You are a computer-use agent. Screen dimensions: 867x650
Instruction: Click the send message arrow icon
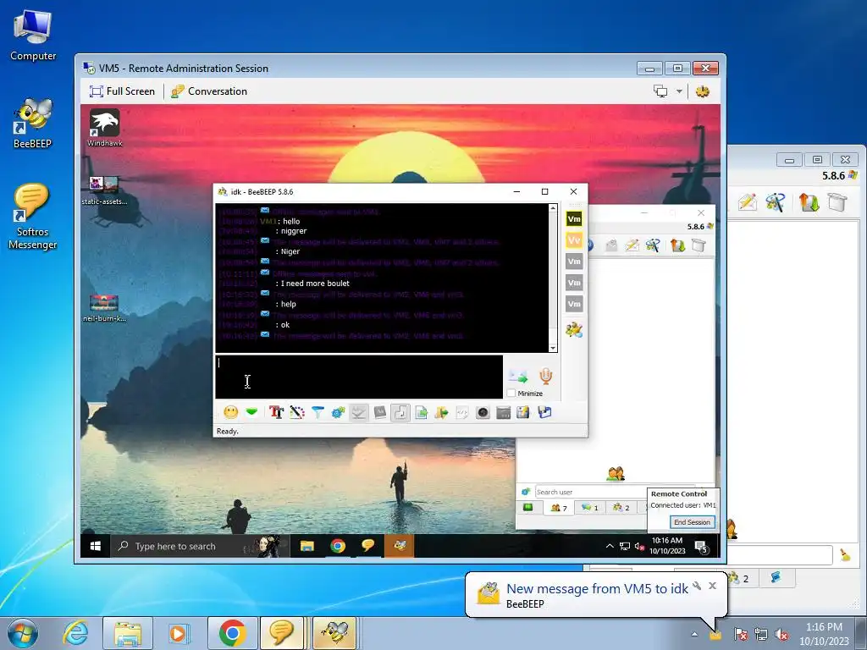[518, 377]
